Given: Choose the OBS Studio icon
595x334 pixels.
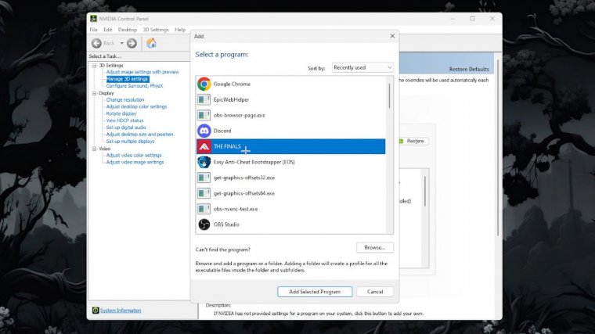Looking at the screenshot, I should click(204, 224).
